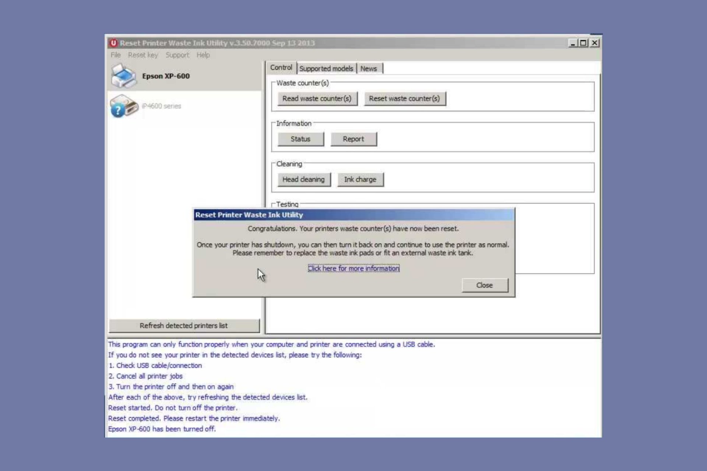
Task: Start Head cleaning
Action: click(304, 180)
